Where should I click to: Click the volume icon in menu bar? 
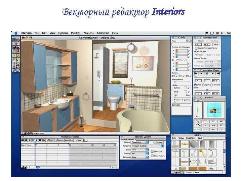point(222,33)
